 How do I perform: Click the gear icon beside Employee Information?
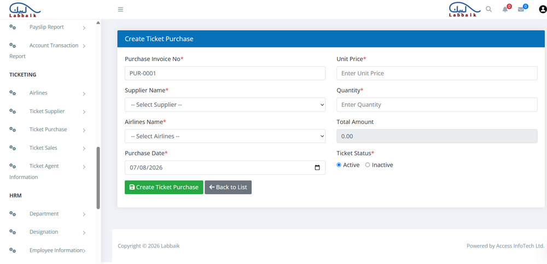(x=13, y=250)
